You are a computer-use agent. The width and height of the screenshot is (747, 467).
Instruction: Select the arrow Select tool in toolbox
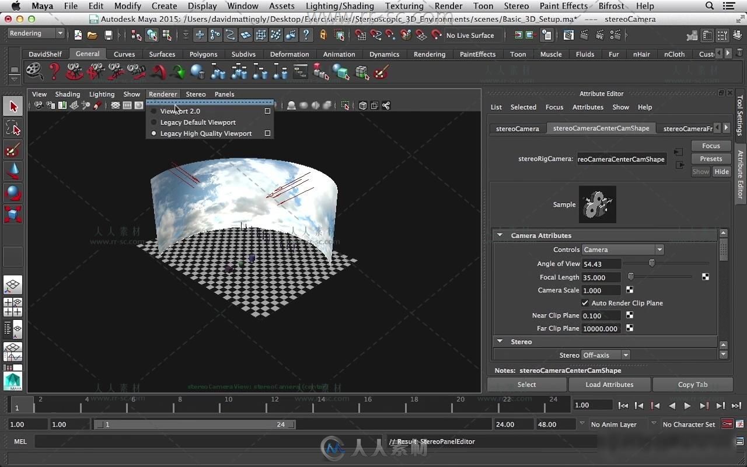13,107
